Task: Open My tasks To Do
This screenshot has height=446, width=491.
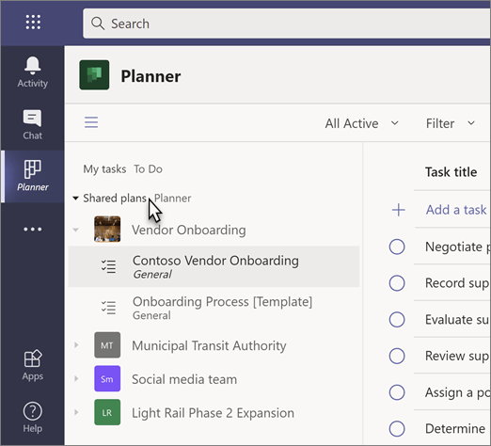Action: click(x=122, y=169)
